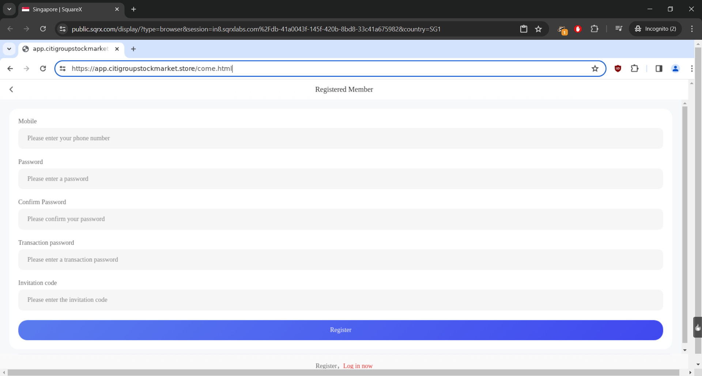
Task: Toggle the inner browser side panel icon
Action: click(659, 69)
